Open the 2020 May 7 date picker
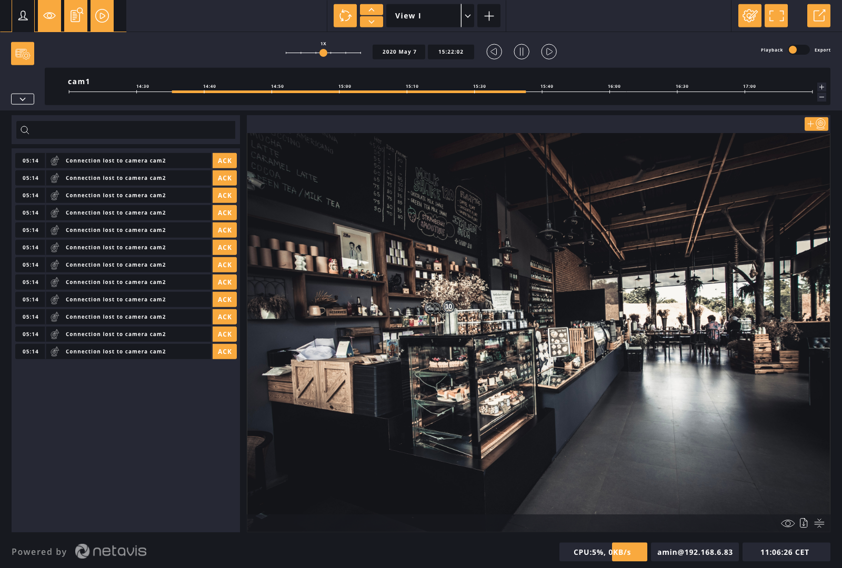The height and width of the screenshot is (568, 842). [x=399, y=52]
